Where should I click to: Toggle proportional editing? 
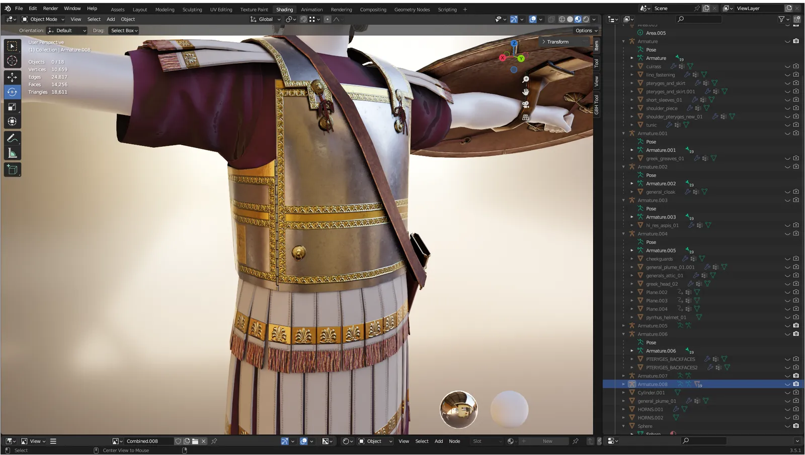[x=328, y=20]
